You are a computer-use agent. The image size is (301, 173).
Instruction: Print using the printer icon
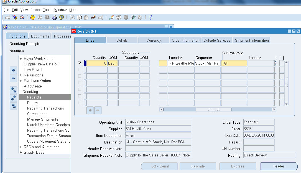coord(54,17)
